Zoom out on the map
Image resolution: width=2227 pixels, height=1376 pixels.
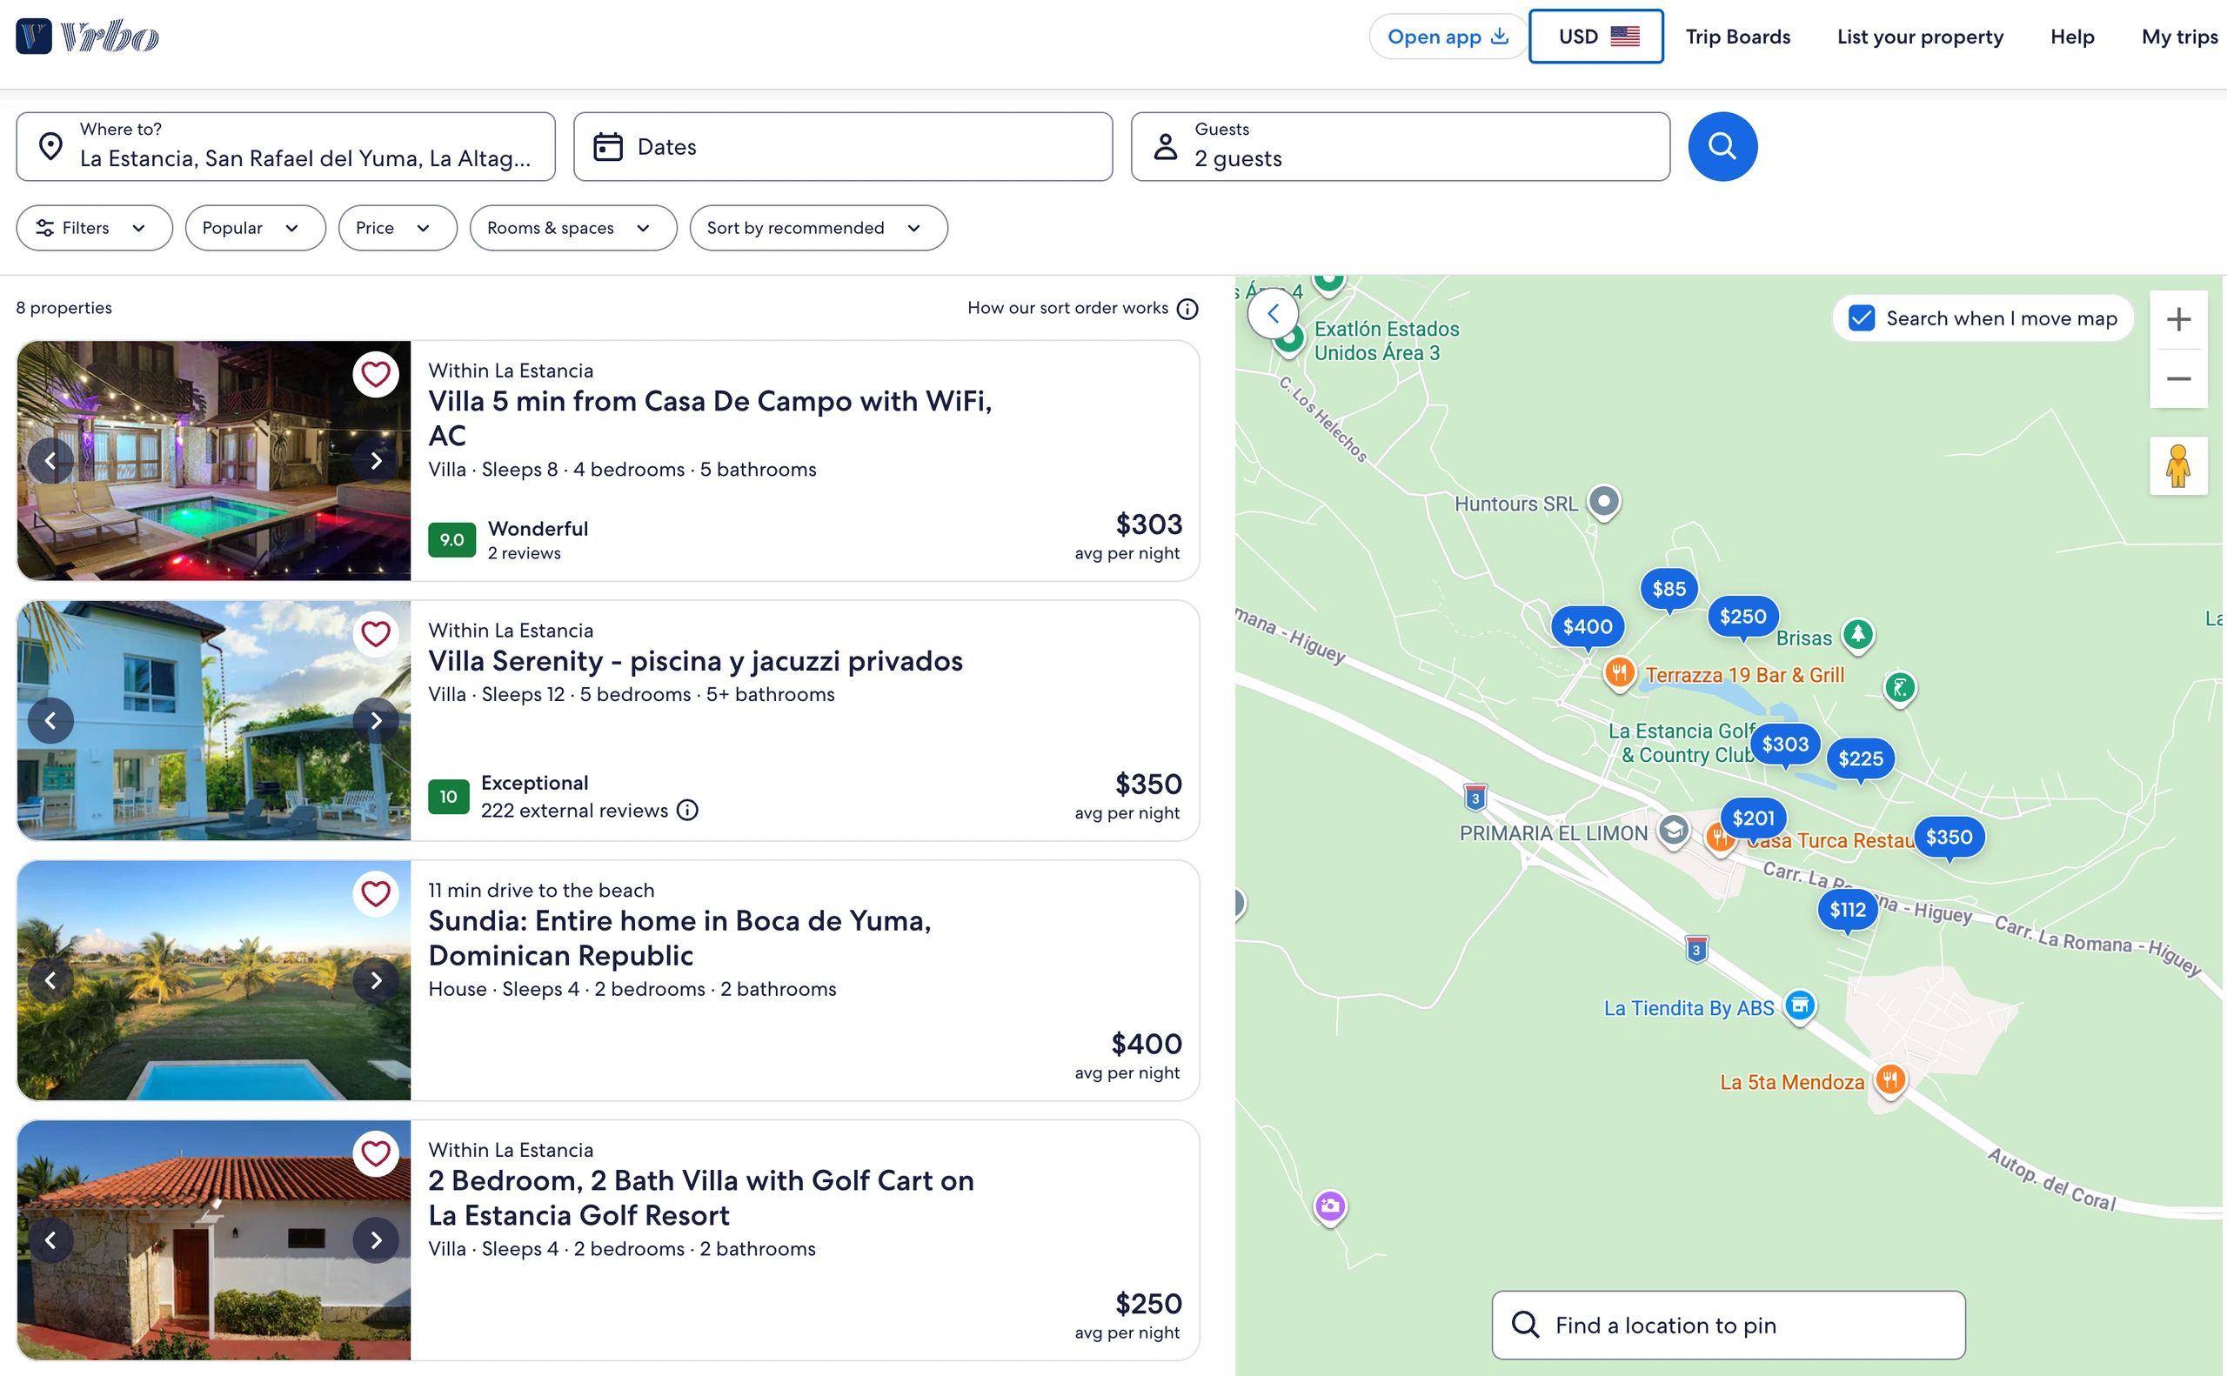(2178, 378)
